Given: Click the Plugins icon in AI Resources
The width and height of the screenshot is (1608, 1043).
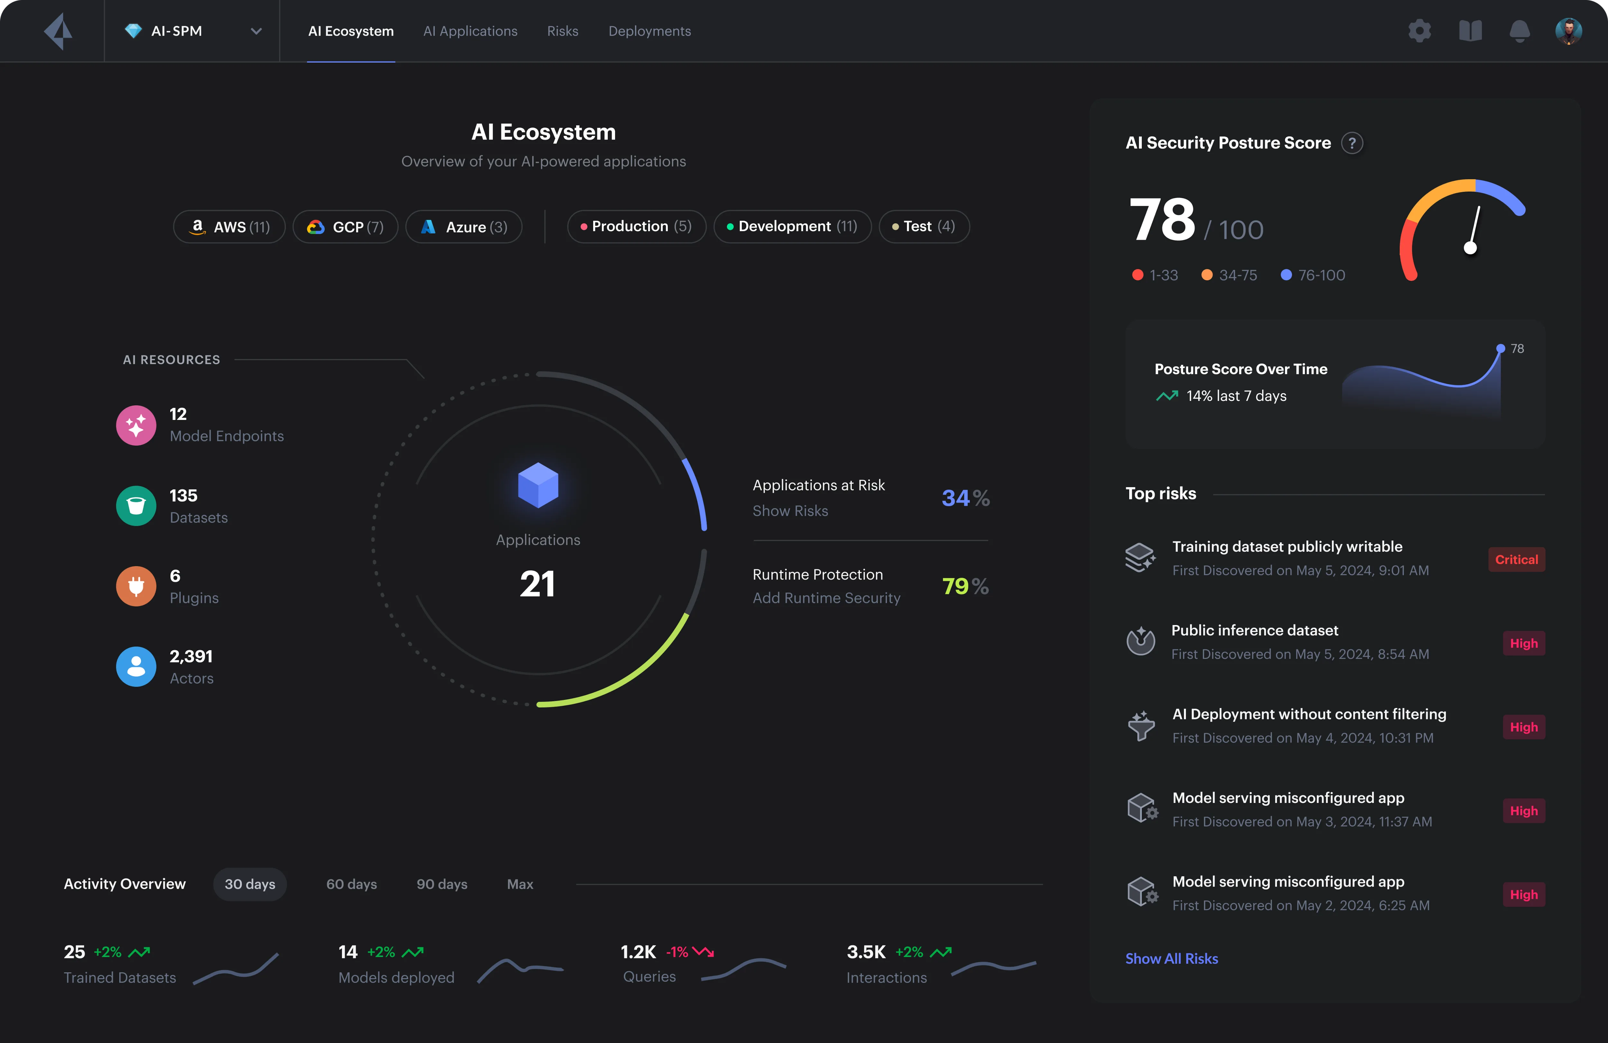Looking at the screenshot, I should click(x=136, y=586).
